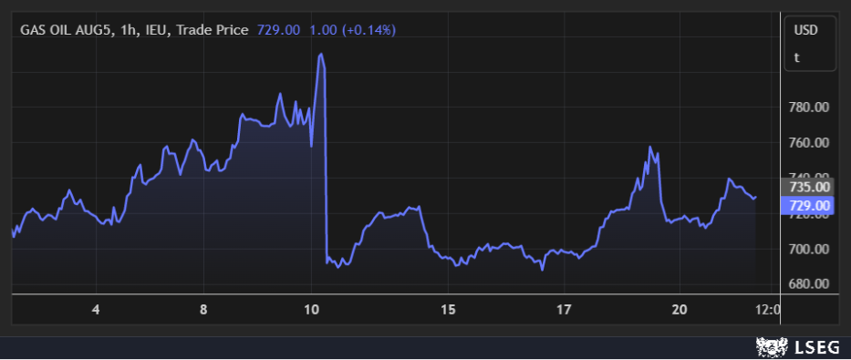
Task: Click the LSEG logo icon
Action: [772, 347]
